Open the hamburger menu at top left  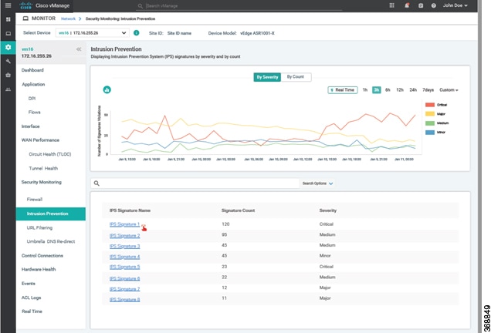[8, 5]
